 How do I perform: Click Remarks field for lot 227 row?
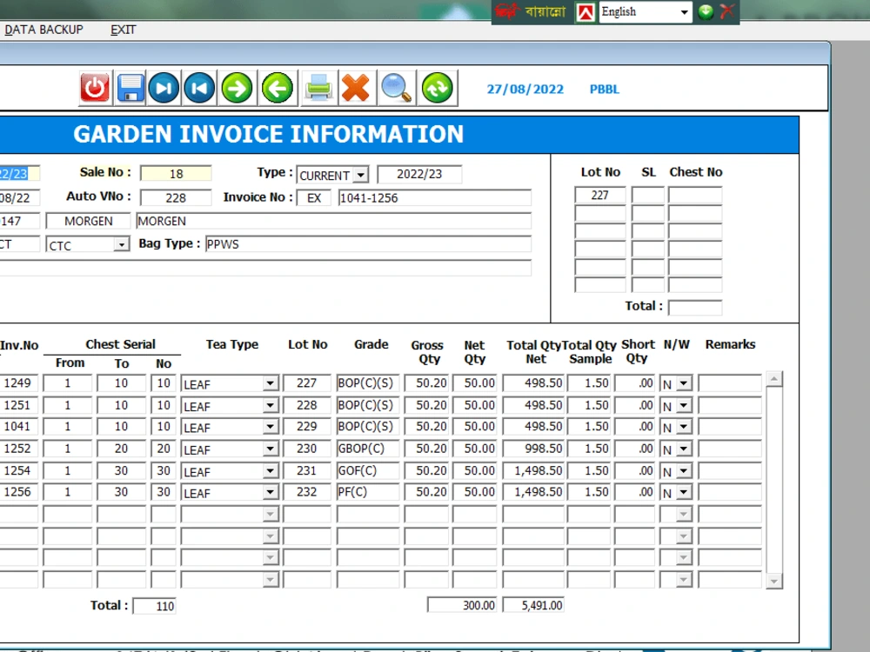[730, 383]
